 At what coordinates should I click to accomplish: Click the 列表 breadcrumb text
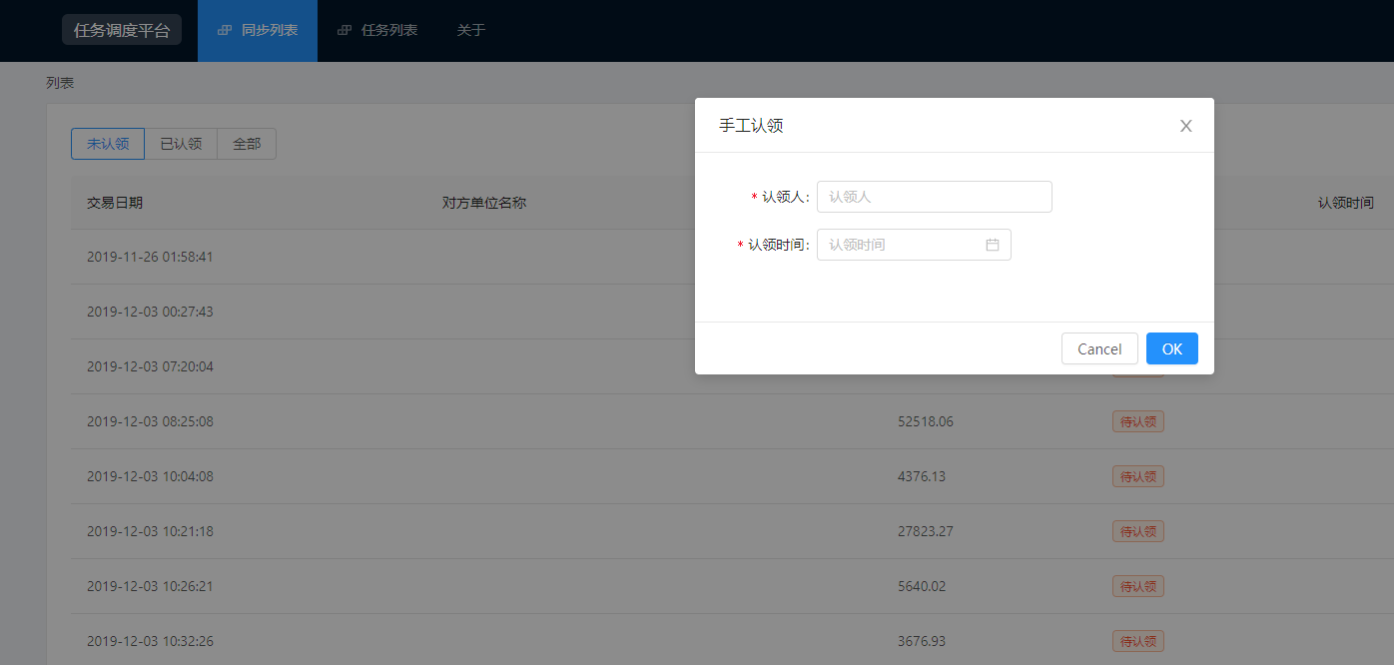(60, 83)
